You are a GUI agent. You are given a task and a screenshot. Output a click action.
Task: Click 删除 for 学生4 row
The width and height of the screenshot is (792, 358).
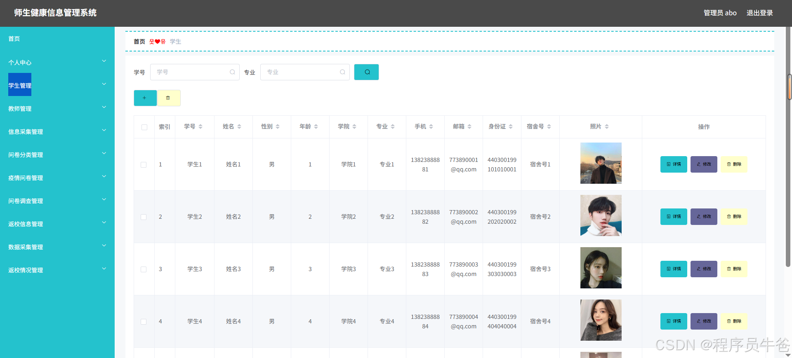pyautogui.click(x=734, y=321)
